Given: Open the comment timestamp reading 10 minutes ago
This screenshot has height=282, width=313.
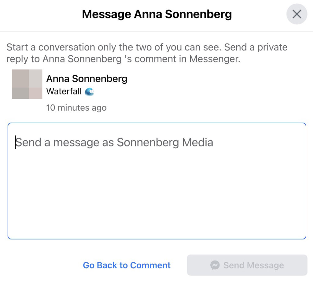Looking at the screenshot, I should click(76, 108).
